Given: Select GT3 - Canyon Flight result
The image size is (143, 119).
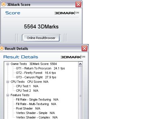Looking at the screenshot, I should [x=36, y=77].
